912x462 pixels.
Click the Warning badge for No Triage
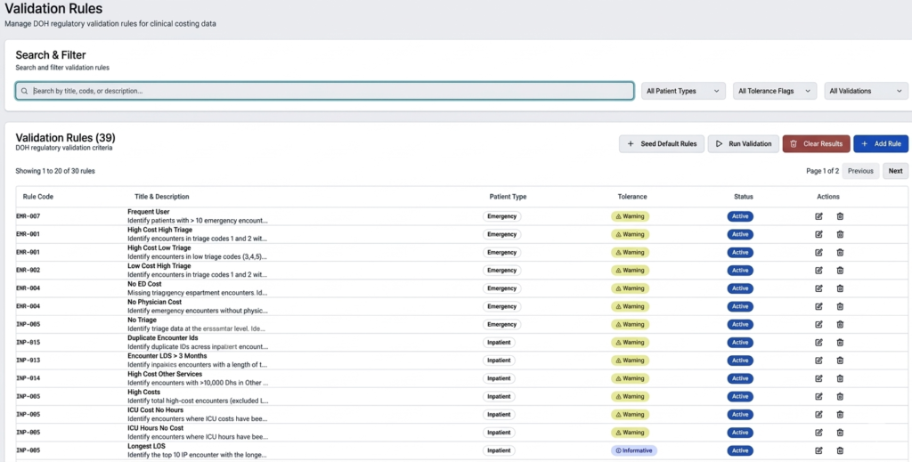point(630,324)
